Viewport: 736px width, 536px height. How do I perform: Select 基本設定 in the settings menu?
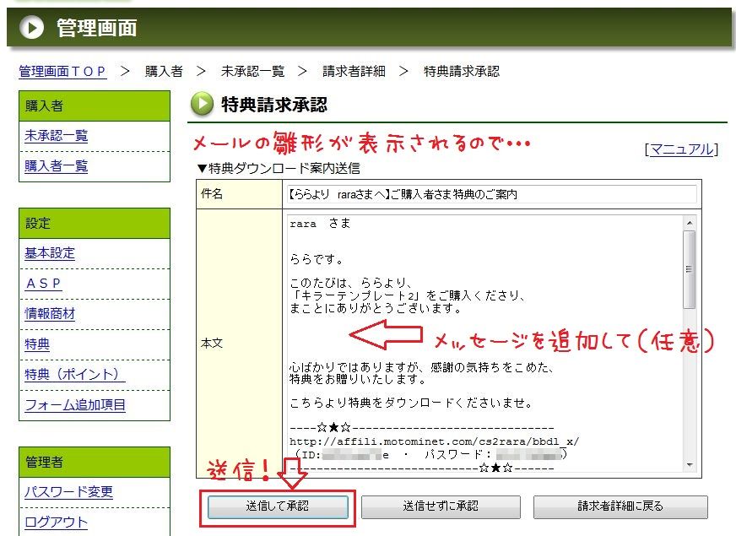pos(50,253)
